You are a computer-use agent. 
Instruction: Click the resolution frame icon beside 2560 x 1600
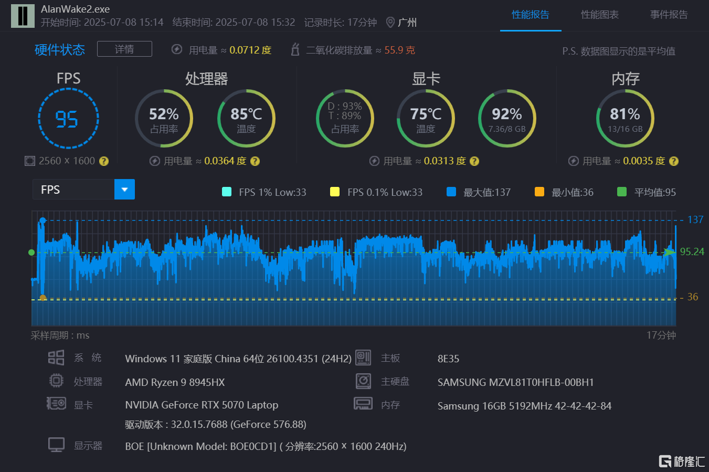point(30,161)
